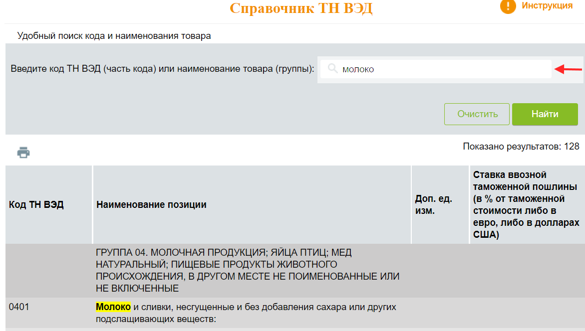Viewport: 585px width, 331px height.
Task: Focus the search field containing молоко
Action: coord(436,69)
